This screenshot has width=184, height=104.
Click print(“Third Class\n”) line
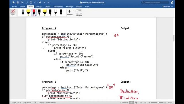click(82, 65)
